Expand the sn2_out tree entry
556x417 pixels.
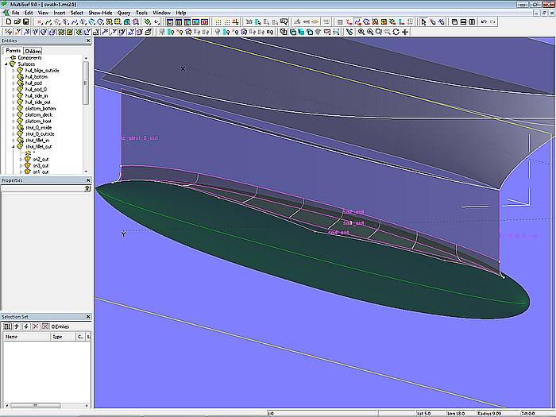[21, 159]
